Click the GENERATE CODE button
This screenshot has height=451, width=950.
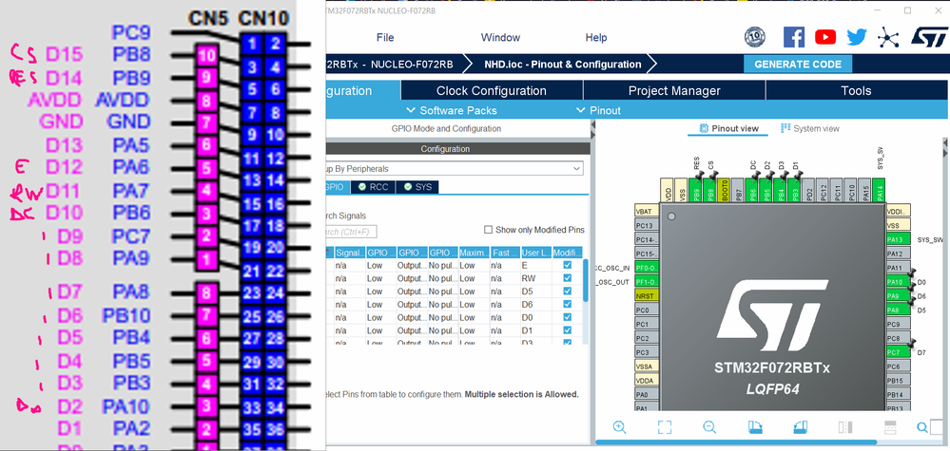pos(798,64)
